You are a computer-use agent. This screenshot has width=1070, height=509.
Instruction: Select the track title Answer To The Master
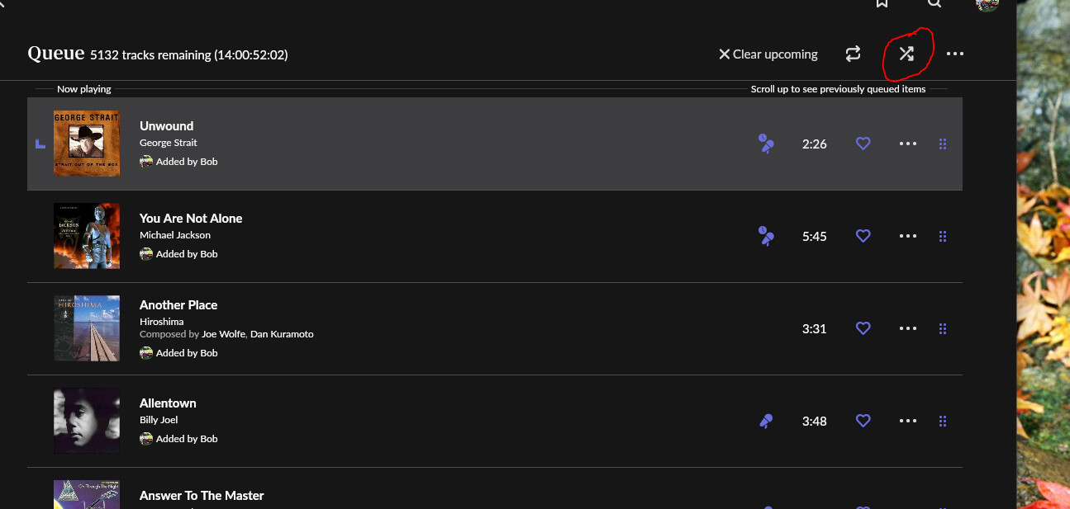click(x=202, y=496)
